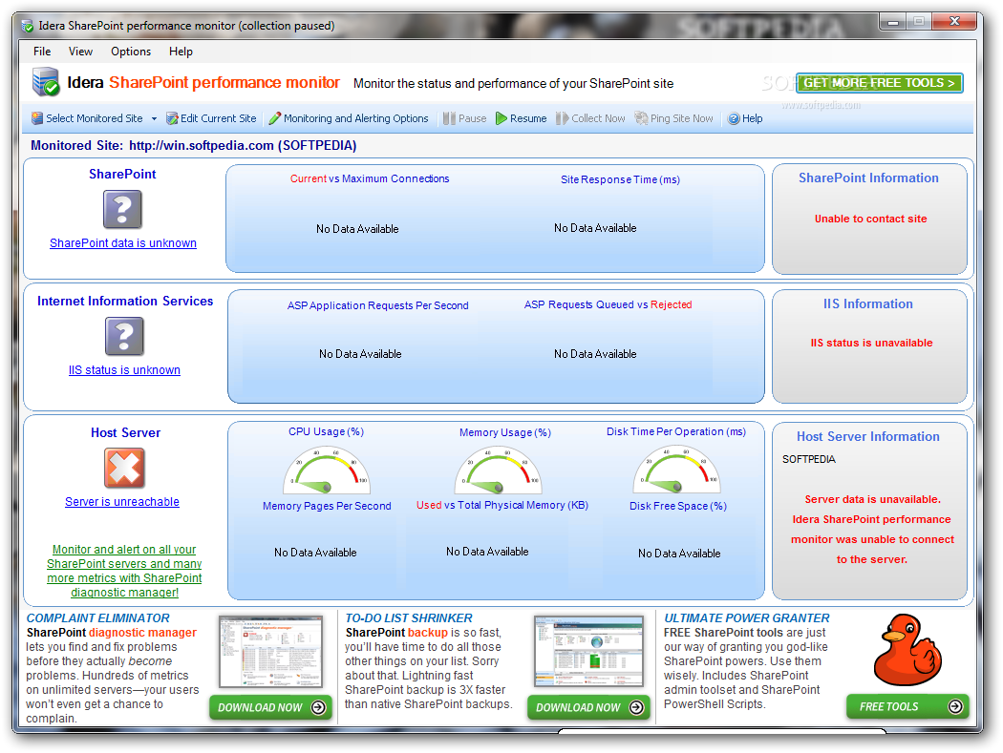Click 'Current vs Maximum Connections' chart title

(x=370, y=179)
